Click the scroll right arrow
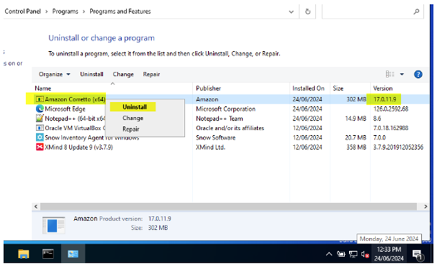 click(x=425, y=206)
